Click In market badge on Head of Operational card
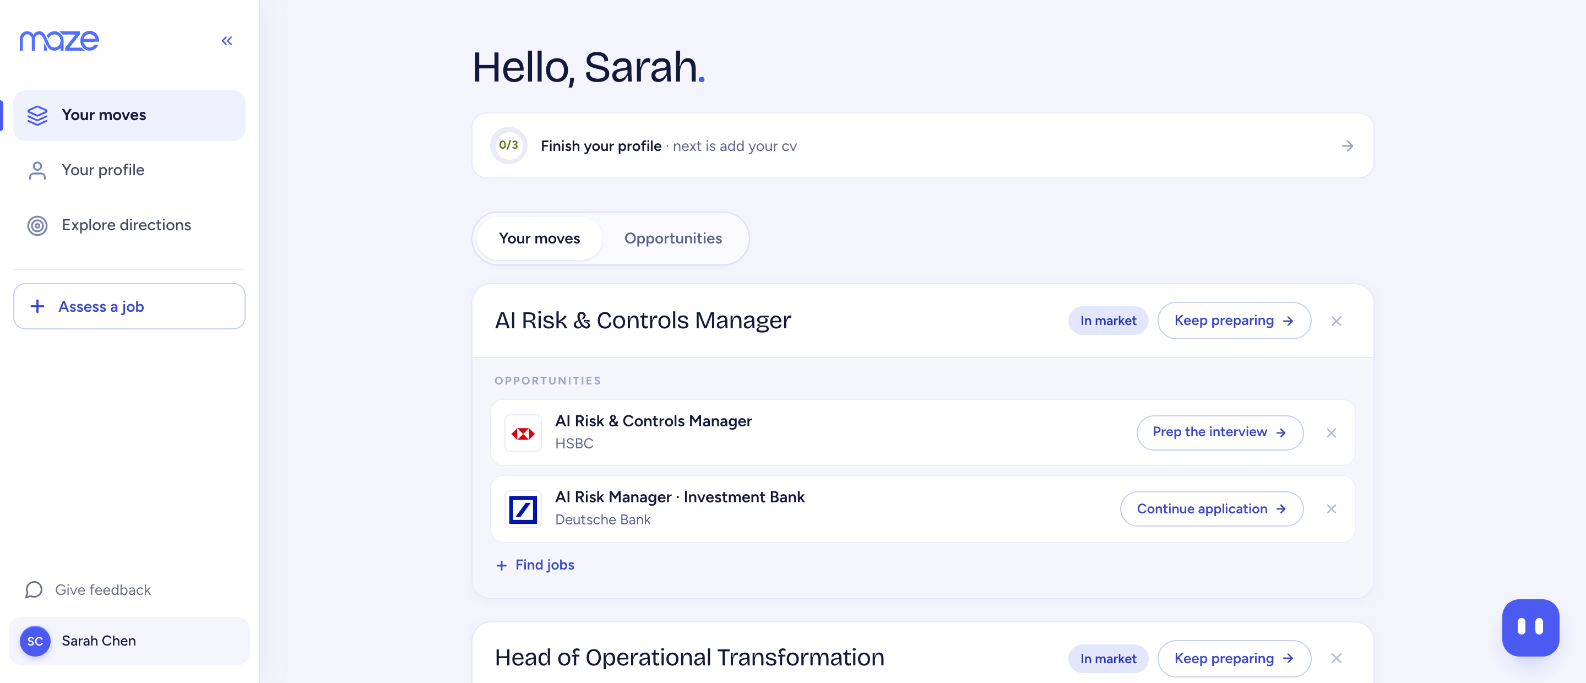This screenshot has height=683, width=1586. 1108,658
